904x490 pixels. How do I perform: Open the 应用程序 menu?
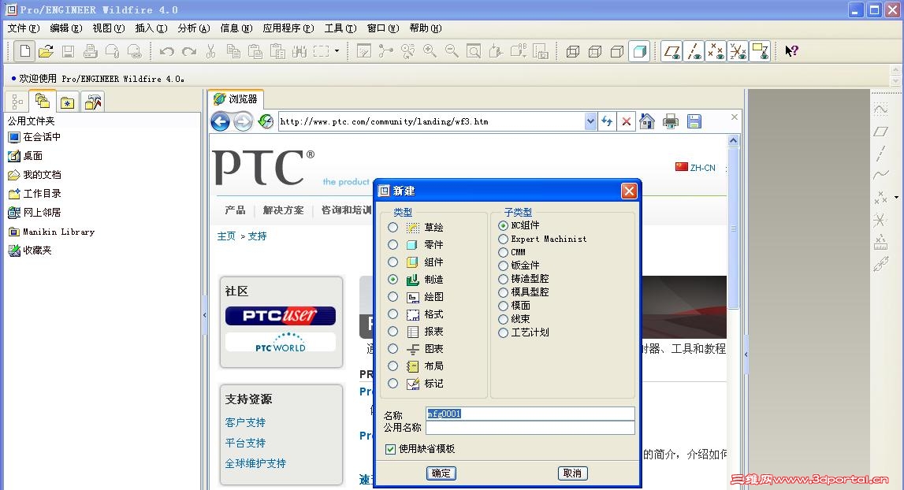[x=288, y=28]
